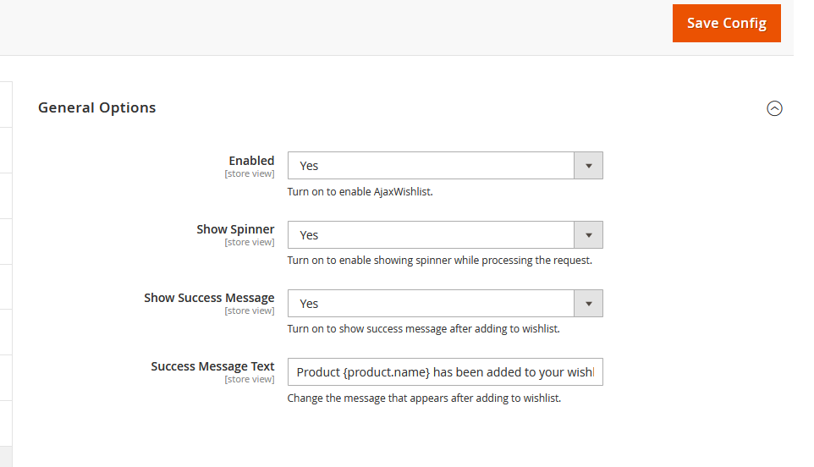Click the 'Change the message that appears' note
This screenshot has width=814, height=467.
pyautogui.click(x=424, y=398)
